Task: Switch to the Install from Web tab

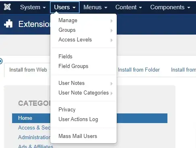Action: click(28, 70)
